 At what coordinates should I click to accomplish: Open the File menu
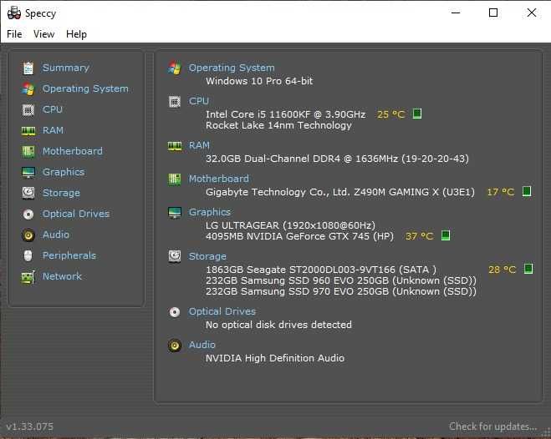pyautogui.click(x=14, y=34)
